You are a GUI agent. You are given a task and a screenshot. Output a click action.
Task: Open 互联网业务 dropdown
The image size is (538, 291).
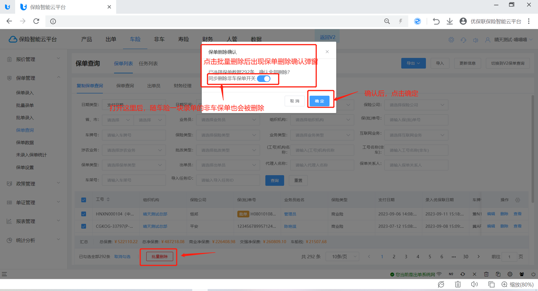pos(416,135)
